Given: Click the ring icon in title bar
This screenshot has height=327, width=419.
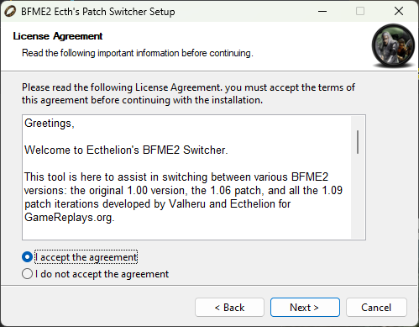Looking at the screenshot, I should tap(10, 12).
